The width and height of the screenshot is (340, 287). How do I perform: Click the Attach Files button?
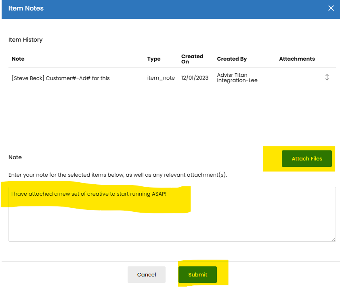[307, 159]
